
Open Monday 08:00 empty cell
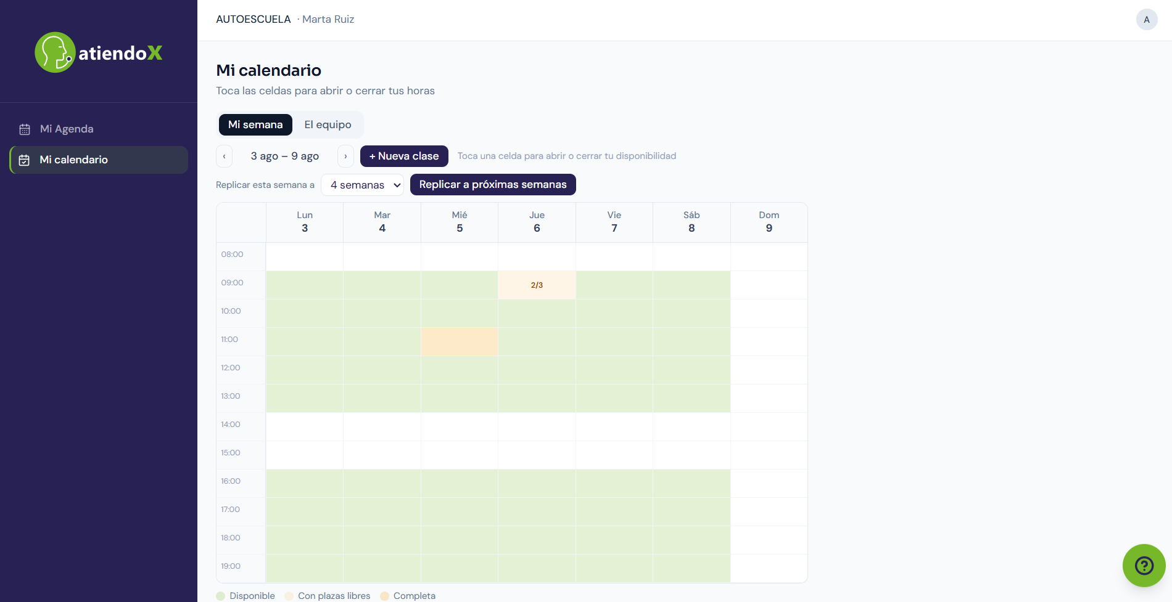305,257
